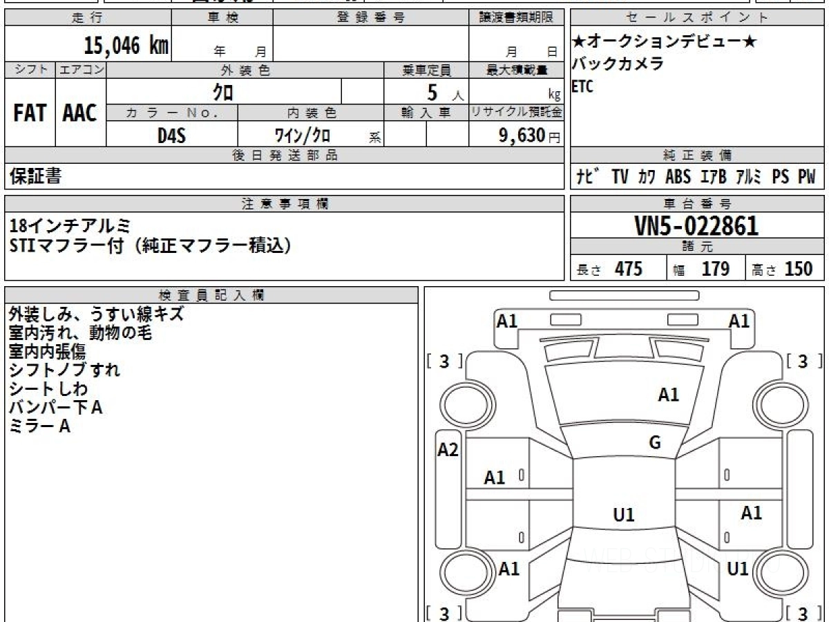The image size is (829, 622).
Task: Click the 諸元 header
Action: 698,247
